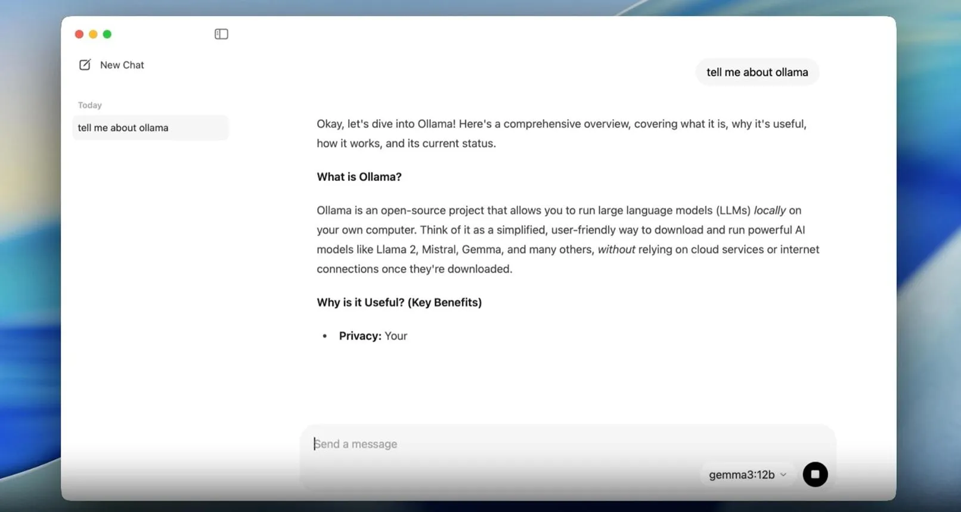
Task: Stop the response generation
Action: pyautogui.click(x=815, y=474)
